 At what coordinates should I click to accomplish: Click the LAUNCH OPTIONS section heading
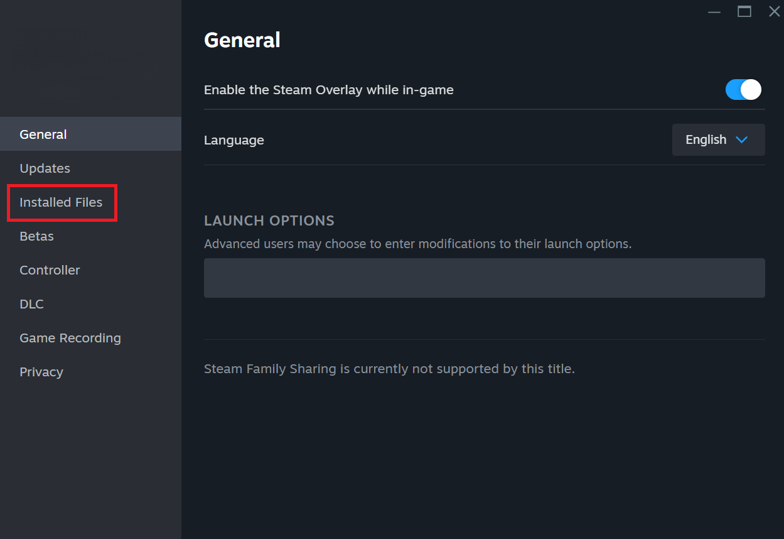pos(269,220)
